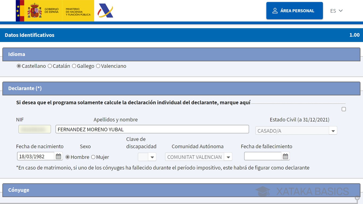Click the Apellidos y nombre field
This screenshot has width=363, height=204.
(x=152, y=129)
